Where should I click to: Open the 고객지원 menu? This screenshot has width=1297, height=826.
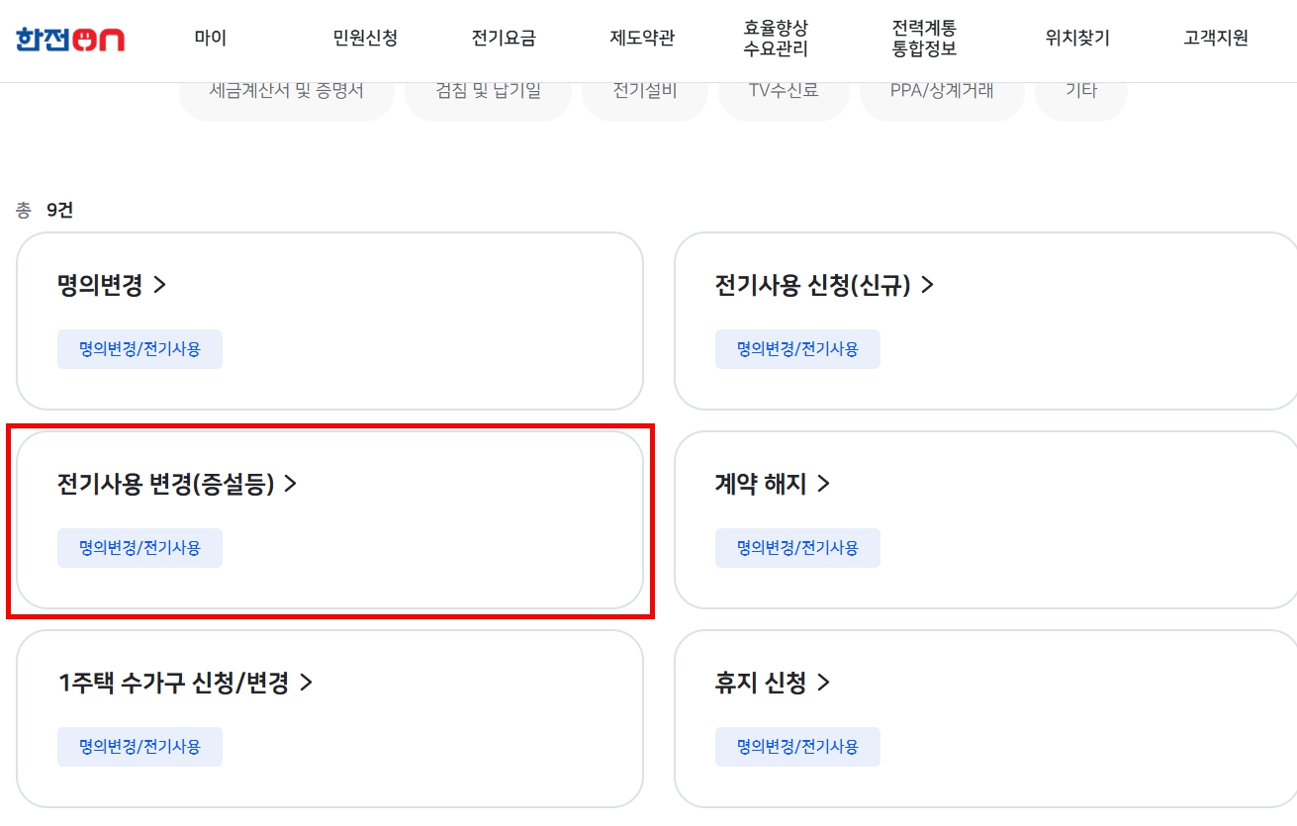pyautogui.click(x=1216, y=39)
